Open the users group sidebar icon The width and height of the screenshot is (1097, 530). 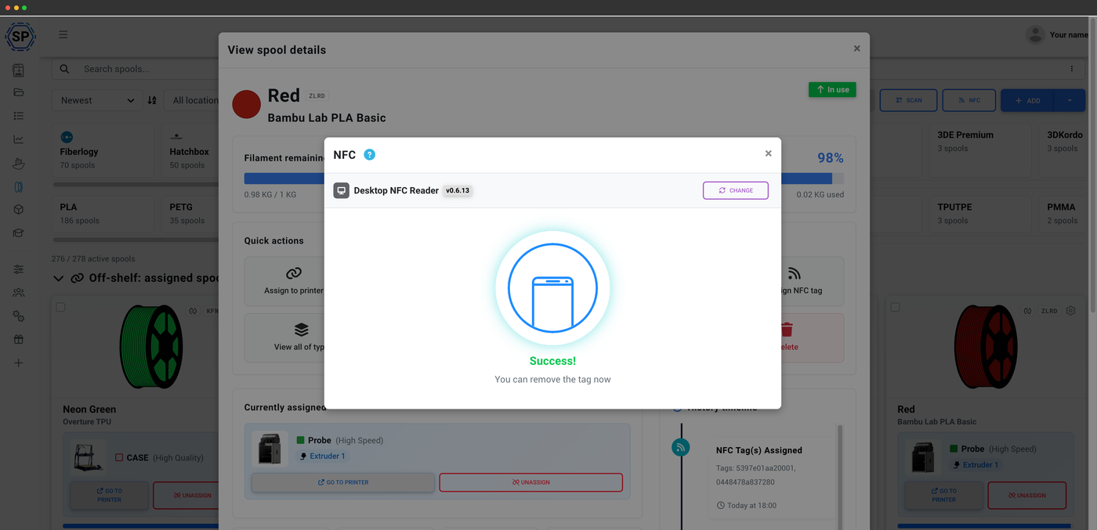pyautogui.click(x=18, y=293)
